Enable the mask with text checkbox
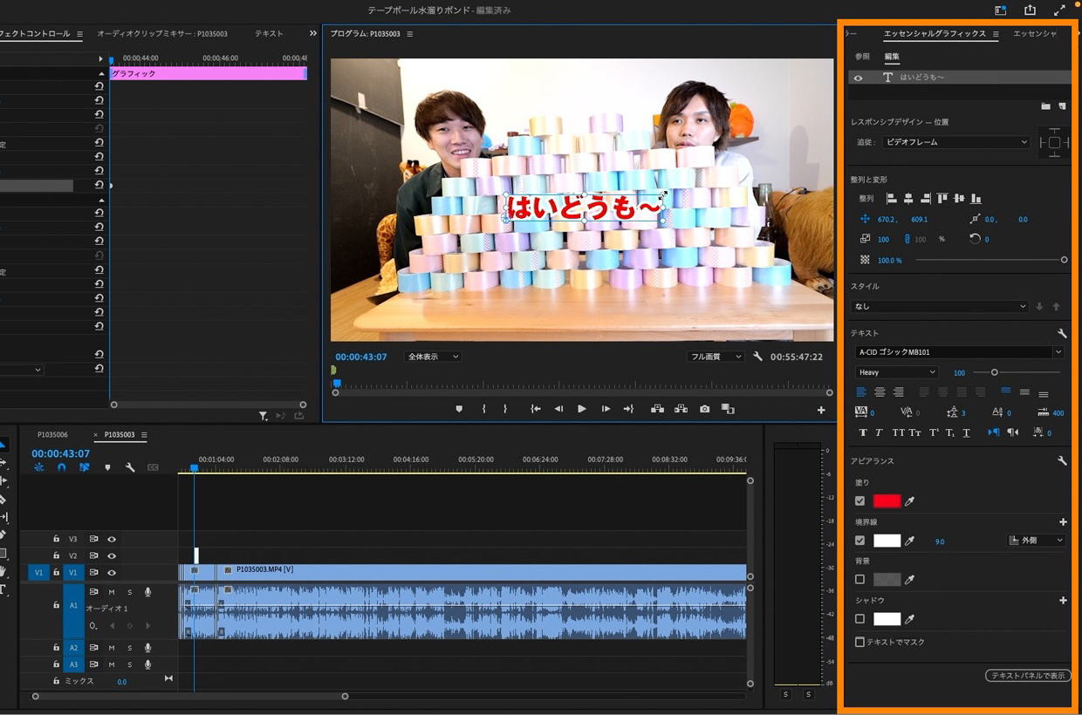Image resolution: width=1082 pixels, height=715 pixels. pyautogui.click(x=859, y=642)
